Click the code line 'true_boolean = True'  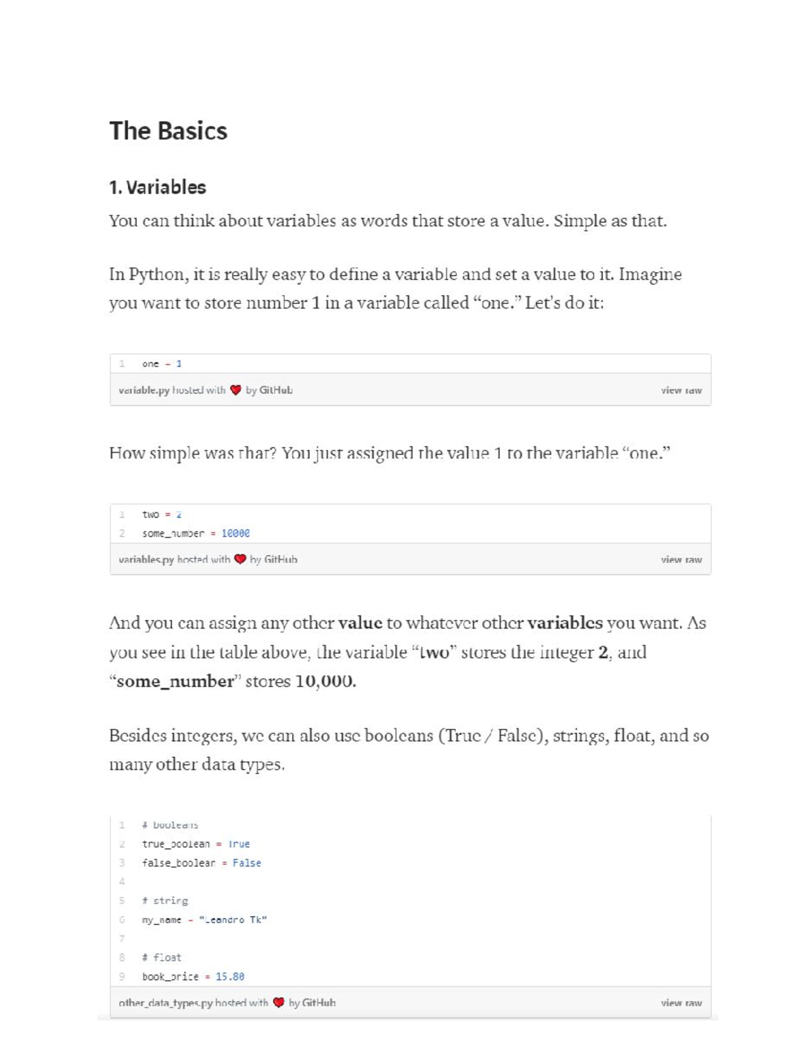[196, 844]
